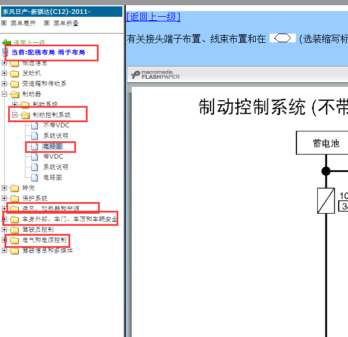Image resolution: width=348 pixels, height=337 pixels.
Task: Open 系统说明 under 带VDC
Action: click(56, 167)
